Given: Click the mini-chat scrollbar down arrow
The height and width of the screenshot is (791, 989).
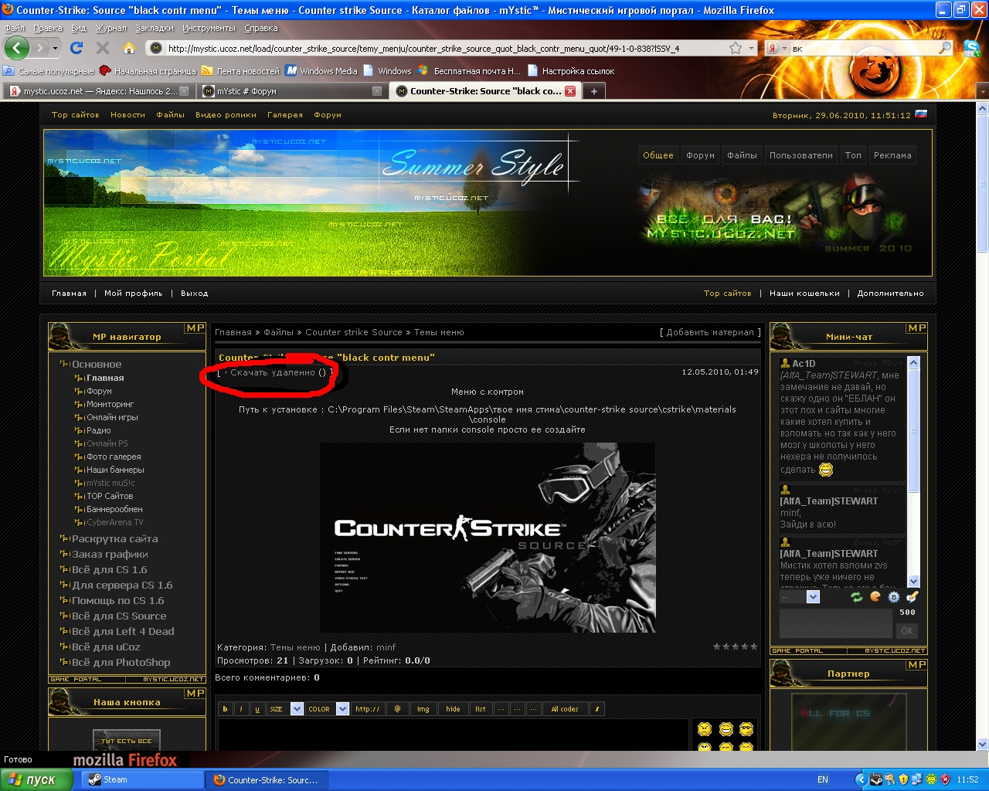Looking at the screenshot, I should (913, 582).
